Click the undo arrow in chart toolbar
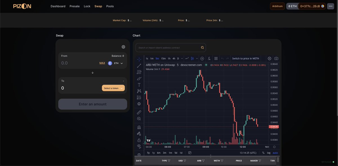The width and height of the screenshot is (338, 166). point(223,59)
